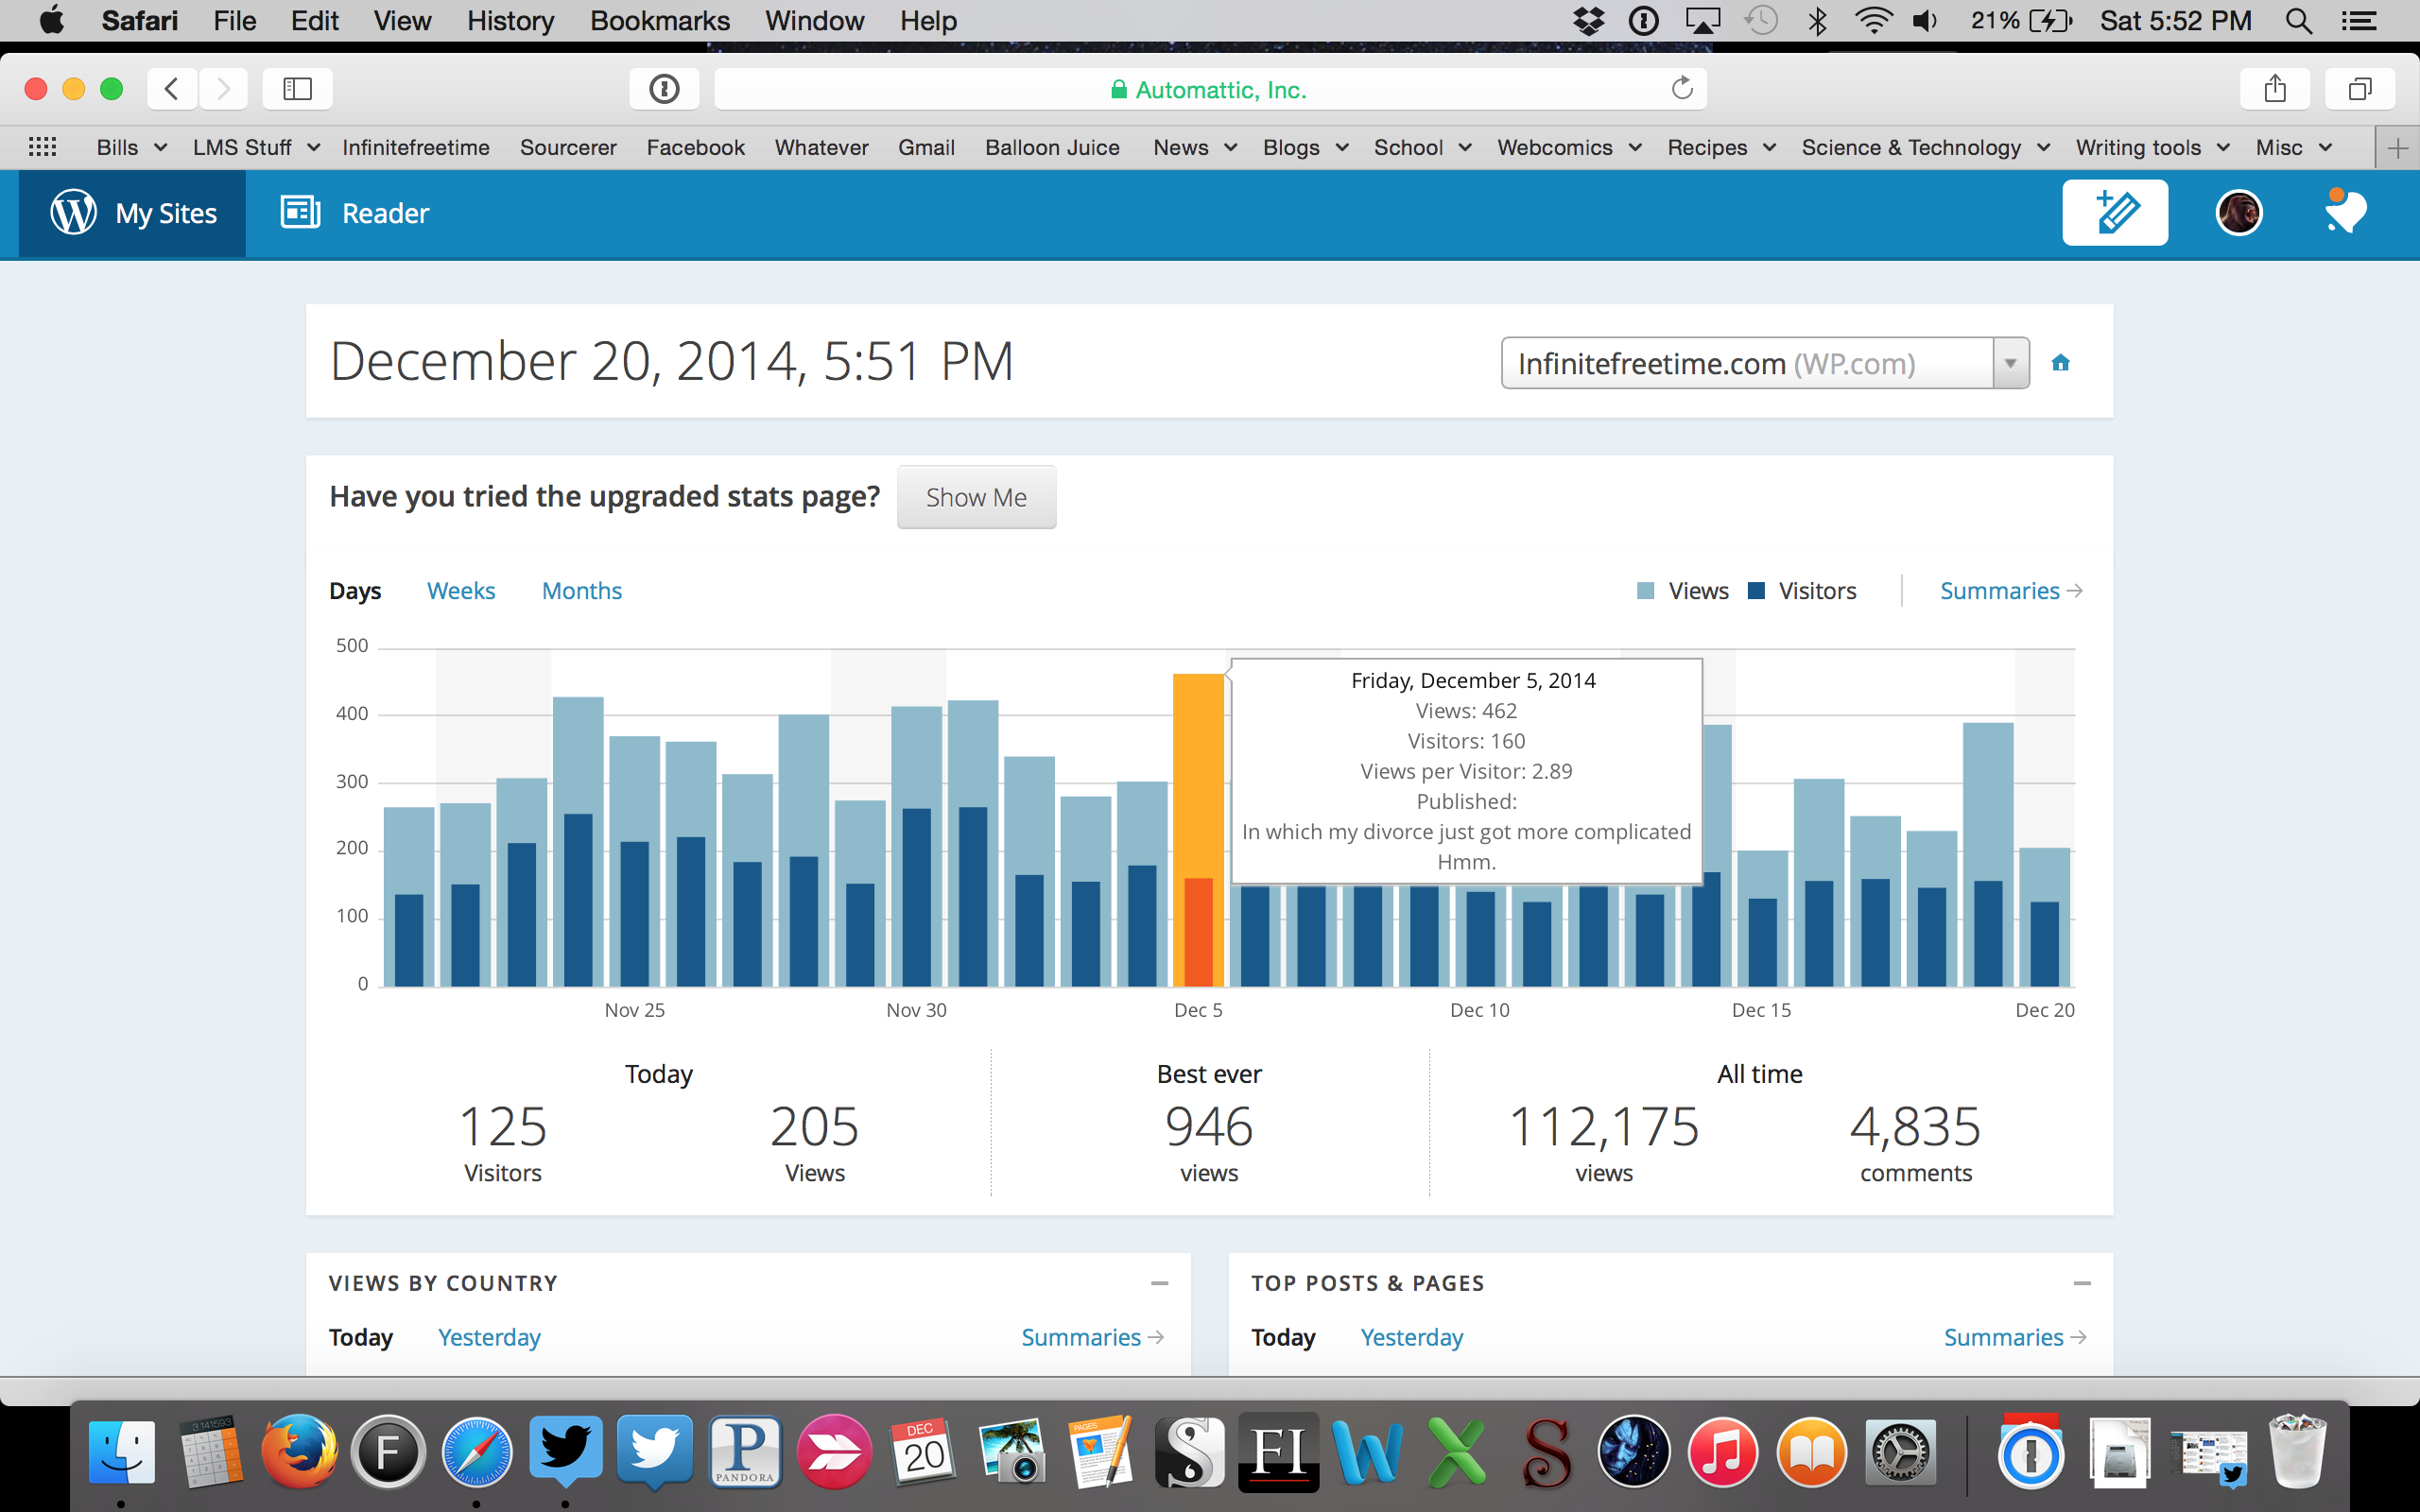The width and height of the screenshot is (2420, 1512).
Task: Click the Safari share icon
Action: point(2275,89)
